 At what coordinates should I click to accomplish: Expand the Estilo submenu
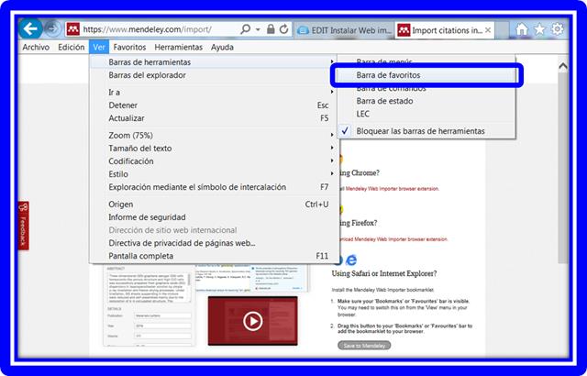[214, 174]
